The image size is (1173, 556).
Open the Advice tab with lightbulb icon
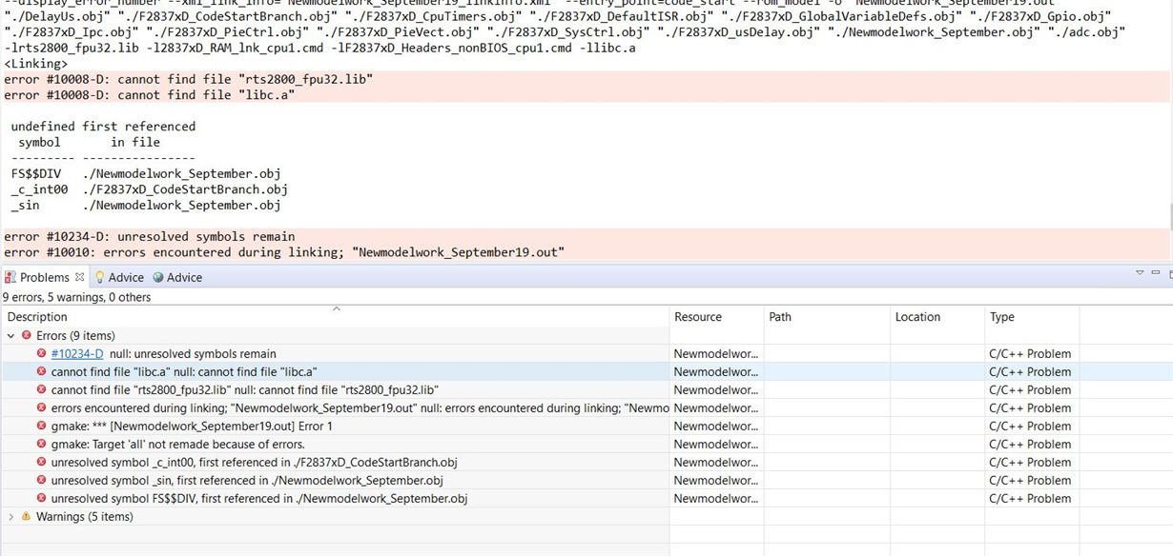(x=119, y=277)
